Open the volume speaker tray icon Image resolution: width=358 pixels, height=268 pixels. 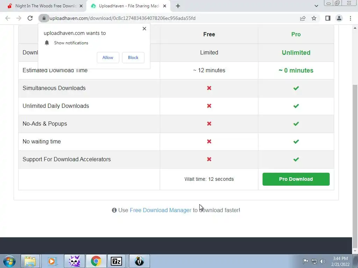coord(323,261)
